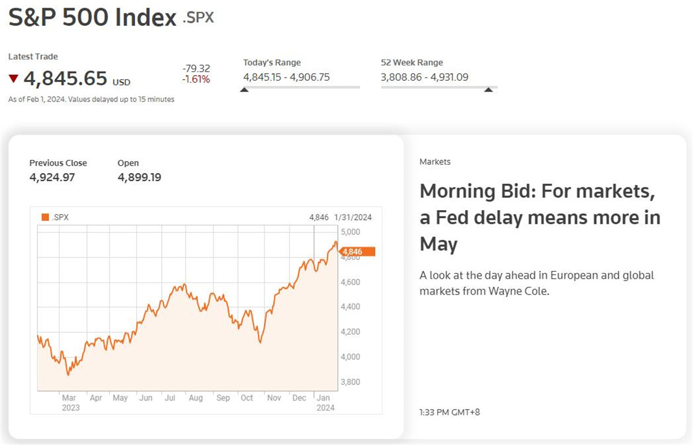693x445 pixels.
Task: Click the latest trade price 4,845.65
Action: (x=65, y=78)
